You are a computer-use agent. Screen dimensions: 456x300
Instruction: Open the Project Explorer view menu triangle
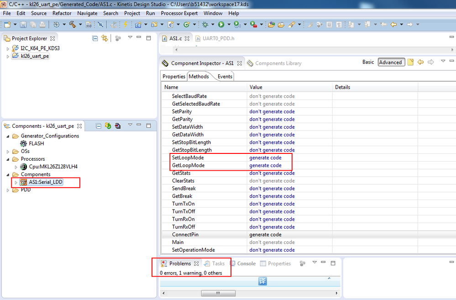(130, 37)
